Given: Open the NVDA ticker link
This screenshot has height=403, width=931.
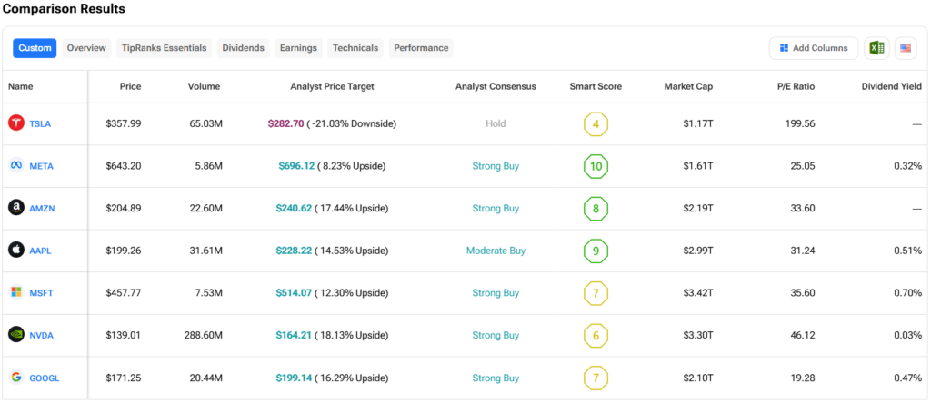Looking at the screenshot, I should [42, 336].
